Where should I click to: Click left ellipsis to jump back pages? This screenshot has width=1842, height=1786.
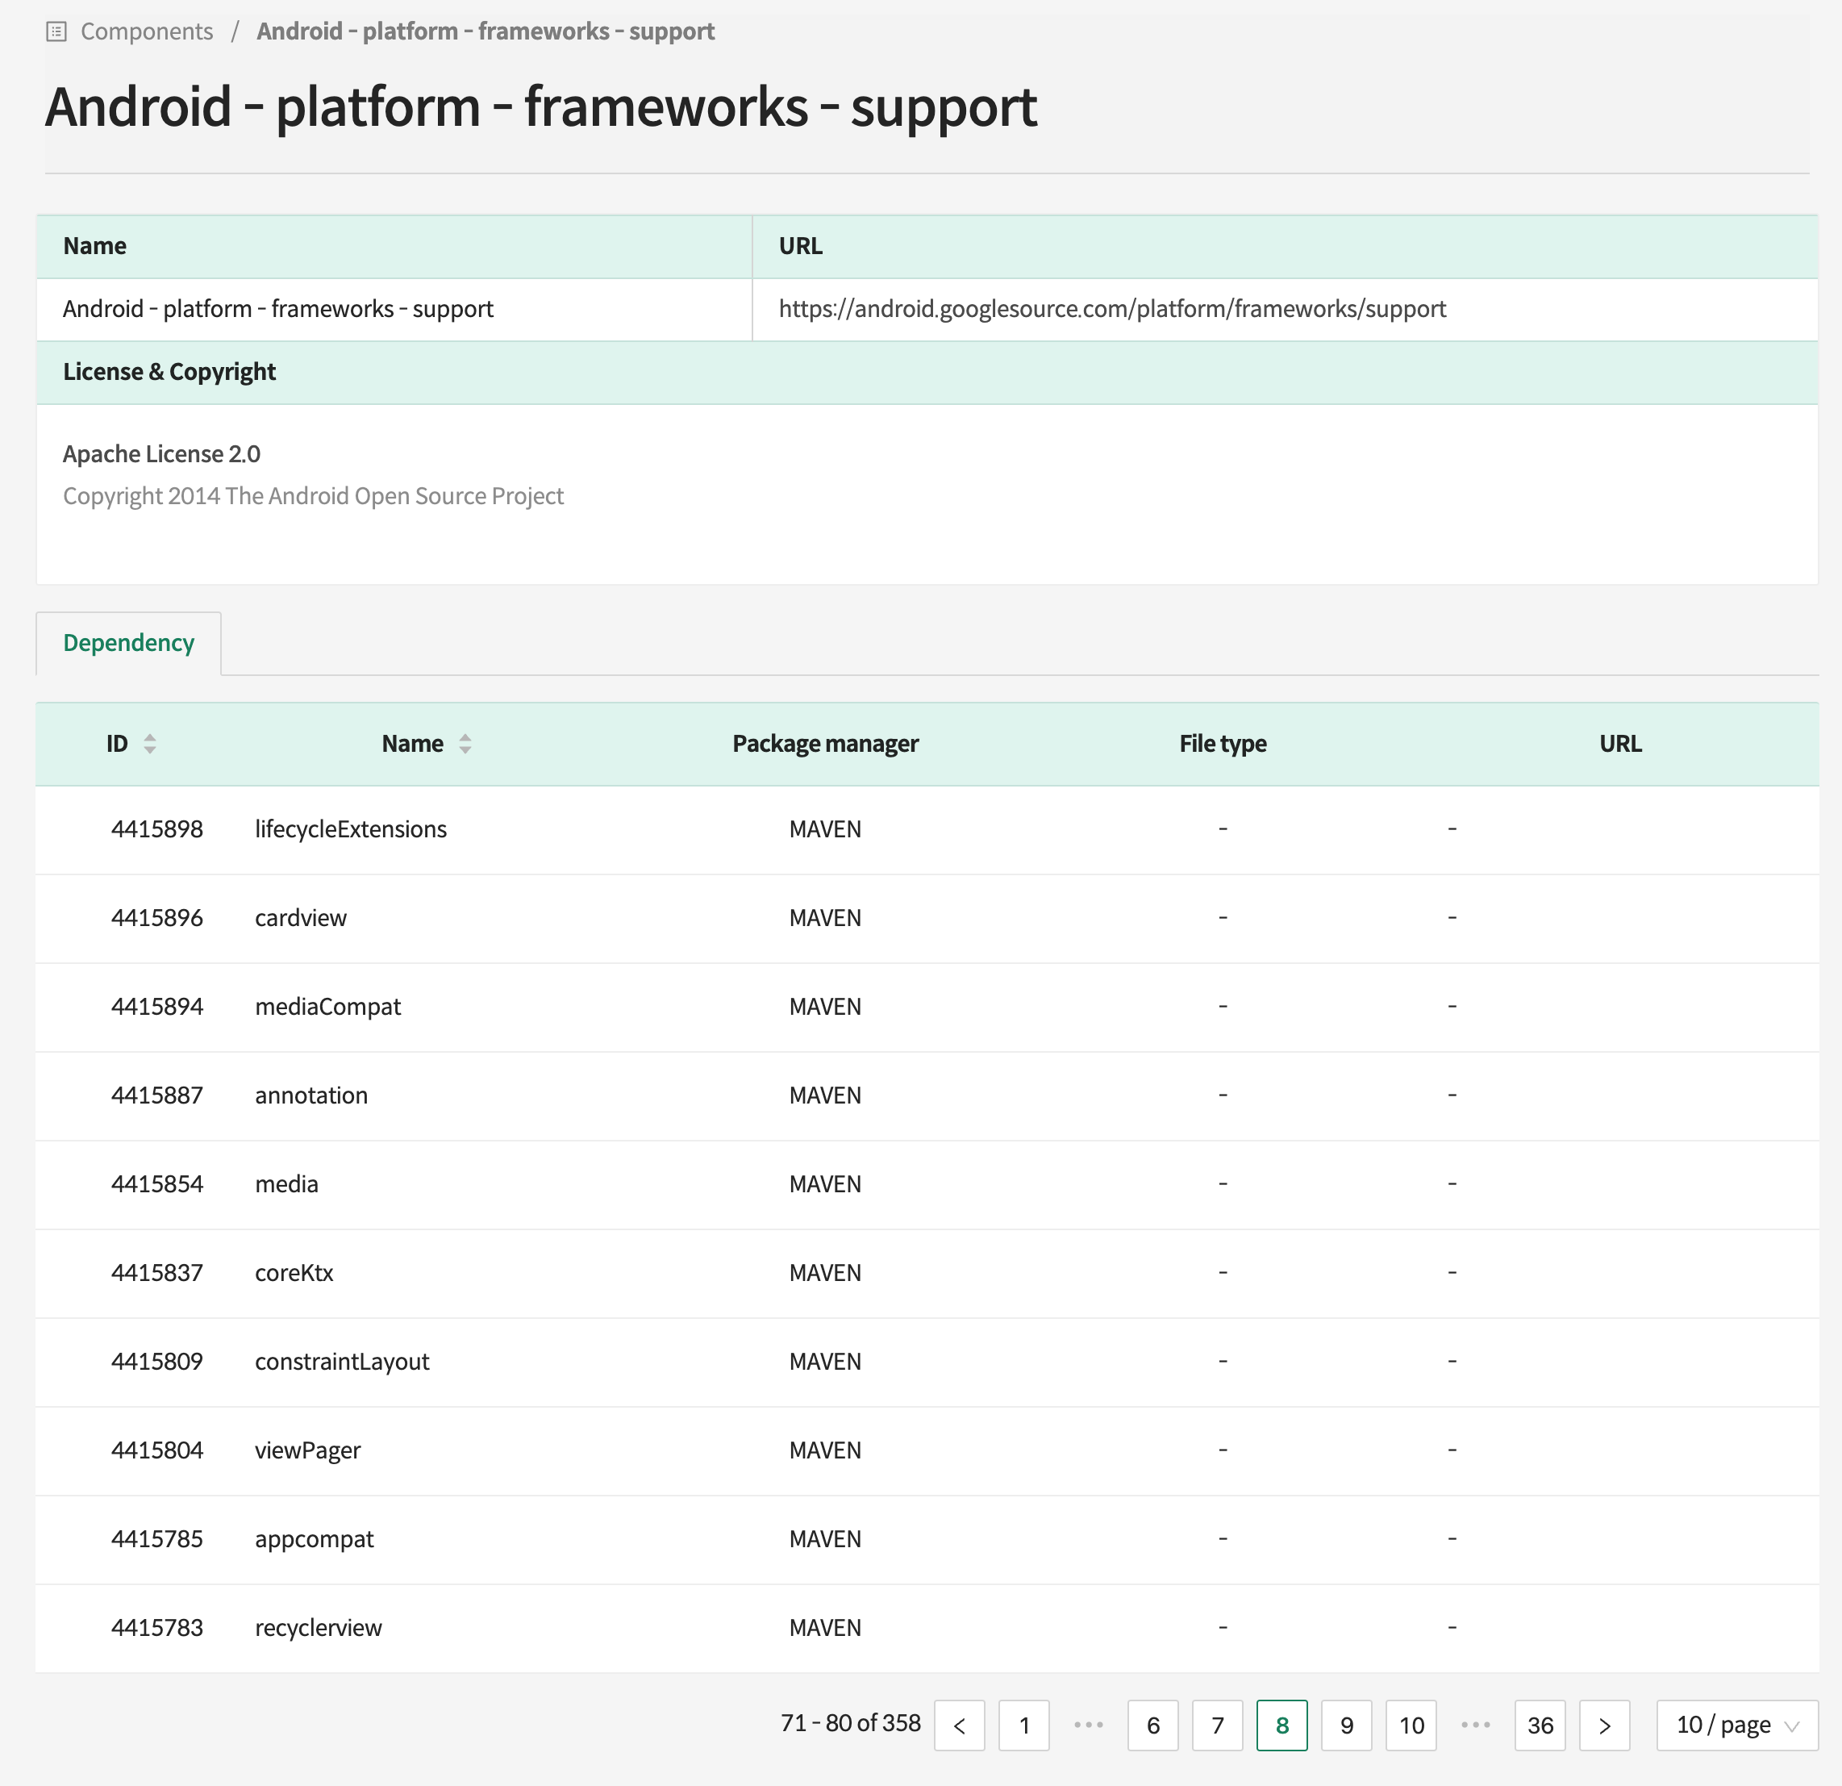coord(1088,1725)
